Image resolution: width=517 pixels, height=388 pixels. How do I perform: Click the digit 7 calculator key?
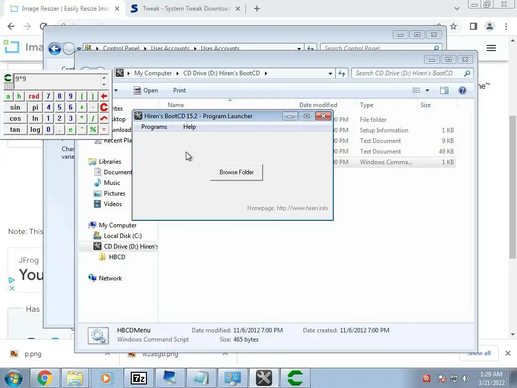48,96
